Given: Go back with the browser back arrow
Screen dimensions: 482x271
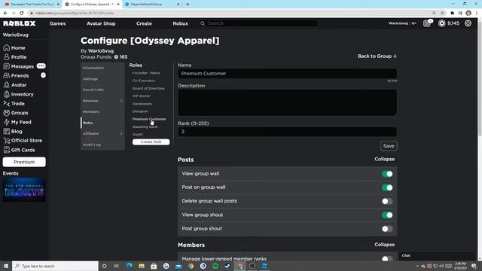Looking at the screenshot, I should (x=5, y=13).
